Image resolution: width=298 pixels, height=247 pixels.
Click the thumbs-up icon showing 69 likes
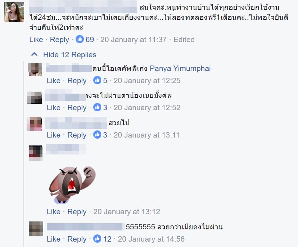[x=80, y=39]
